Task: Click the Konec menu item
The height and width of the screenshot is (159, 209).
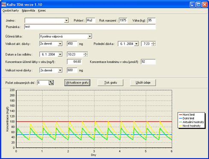Action: [x=42, y=11]
